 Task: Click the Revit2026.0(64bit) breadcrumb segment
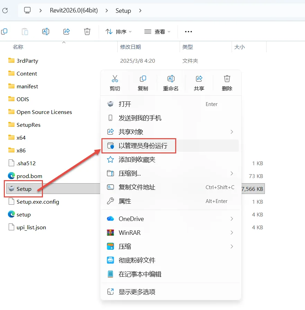click(74, 10)
